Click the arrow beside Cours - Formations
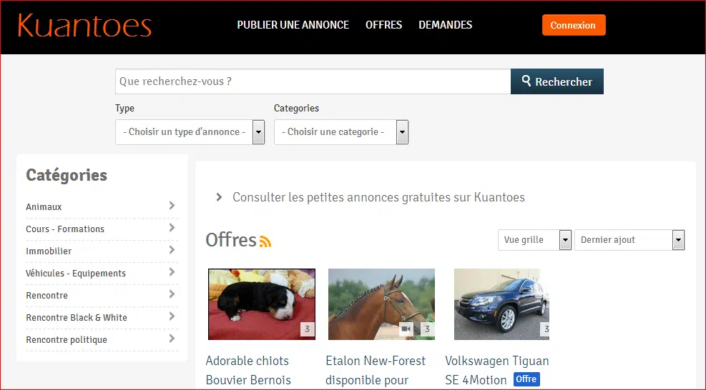Screen dimensions: 706x390 [x=172, y=228]
